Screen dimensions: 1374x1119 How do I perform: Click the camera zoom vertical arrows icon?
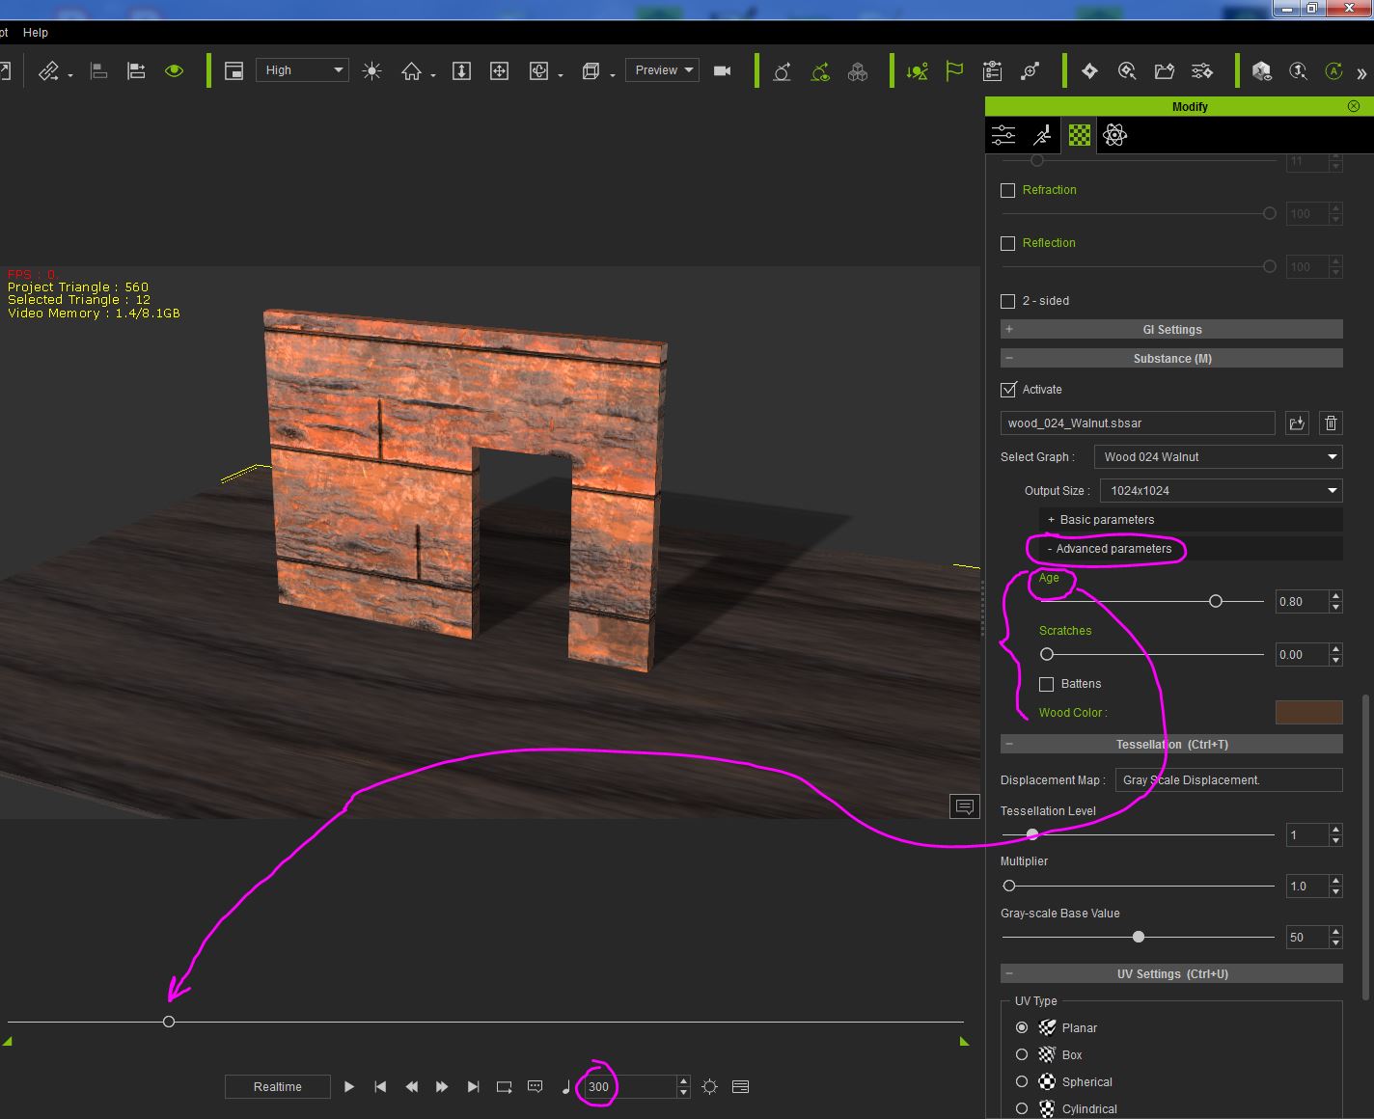[461, 70]
